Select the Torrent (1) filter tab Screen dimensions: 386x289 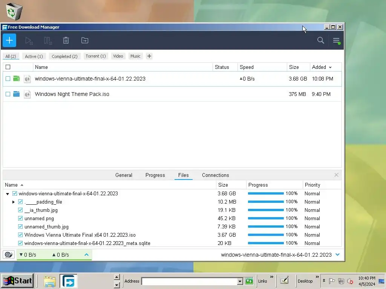(96, 56)
